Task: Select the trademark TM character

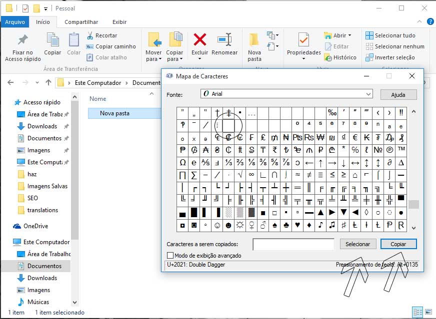Action: [x=401, y=150]
